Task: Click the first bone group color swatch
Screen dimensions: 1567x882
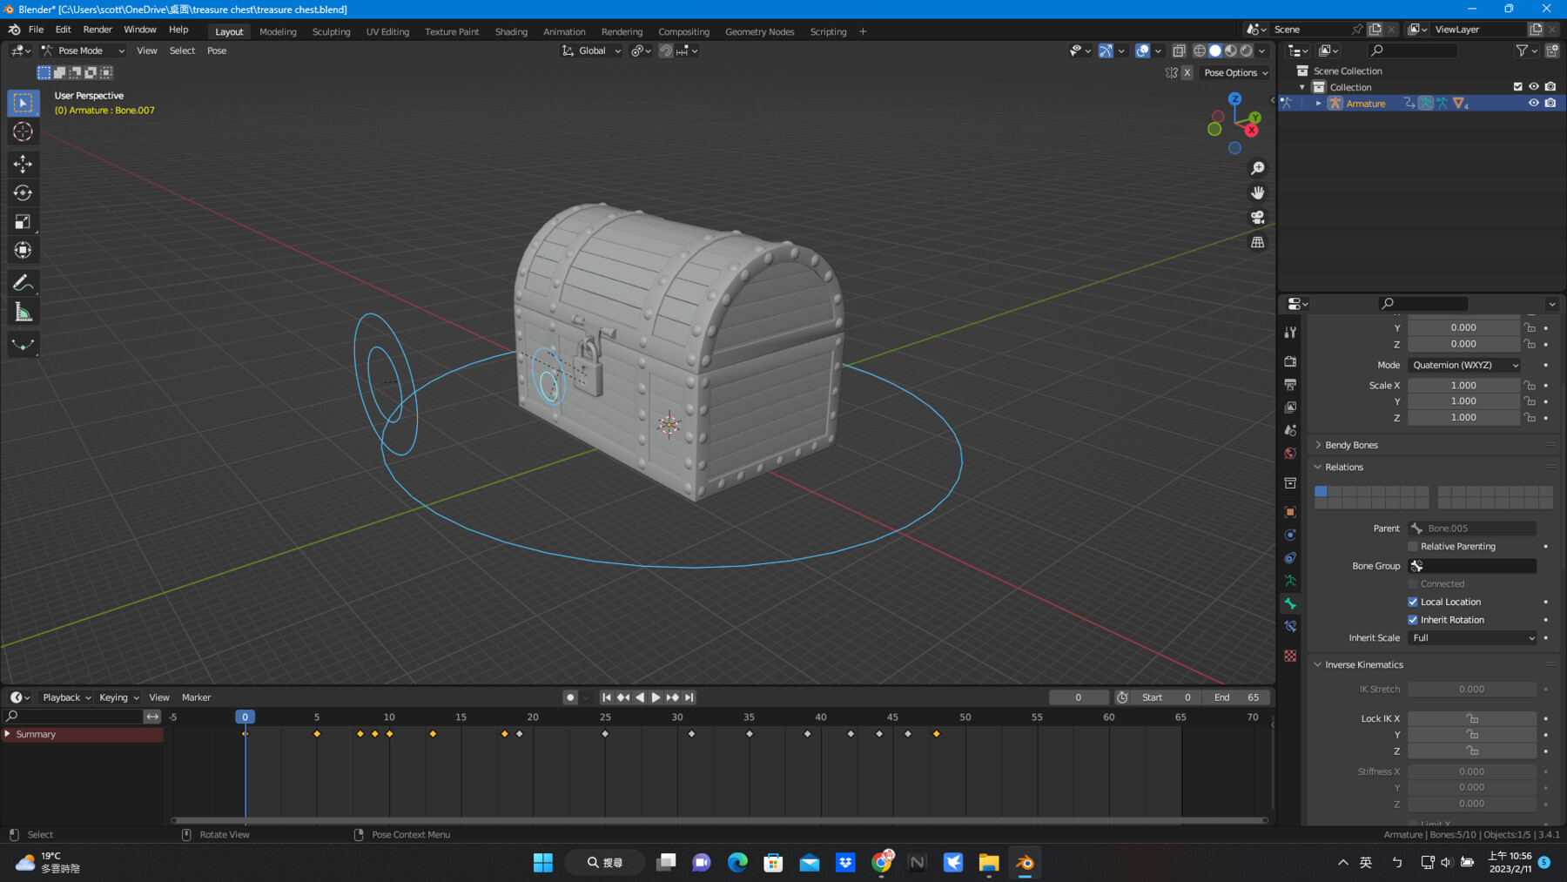Action: coord(1322,491)
